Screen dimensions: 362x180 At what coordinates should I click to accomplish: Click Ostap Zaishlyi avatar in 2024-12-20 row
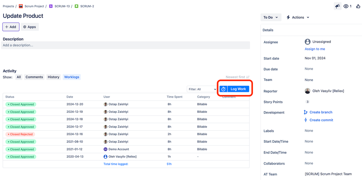tap(105, 104)
